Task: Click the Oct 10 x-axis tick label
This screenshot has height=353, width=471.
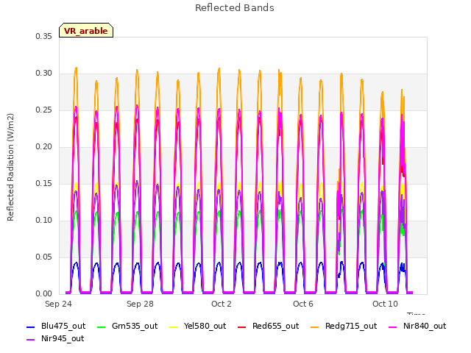Action: click(x=385, y=304)
